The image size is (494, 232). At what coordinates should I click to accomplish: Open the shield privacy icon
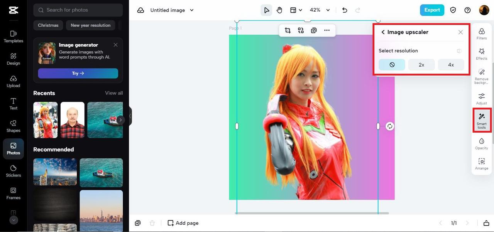[453, 10]
